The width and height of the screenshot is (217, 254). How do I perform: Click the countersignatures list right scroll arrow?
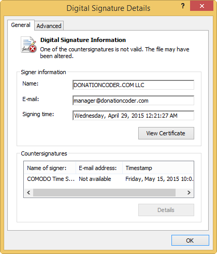[189, 192]
